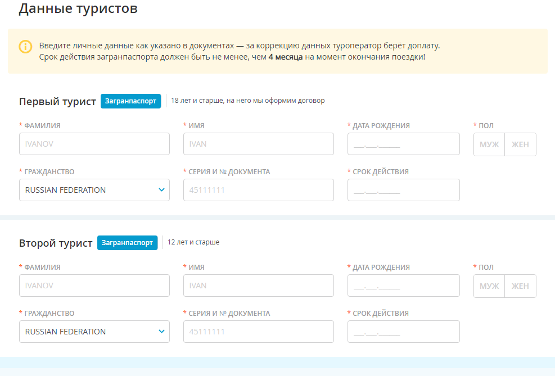Focus second tourist ИМЯ field
555x376 pixels.
click(259, 286)
